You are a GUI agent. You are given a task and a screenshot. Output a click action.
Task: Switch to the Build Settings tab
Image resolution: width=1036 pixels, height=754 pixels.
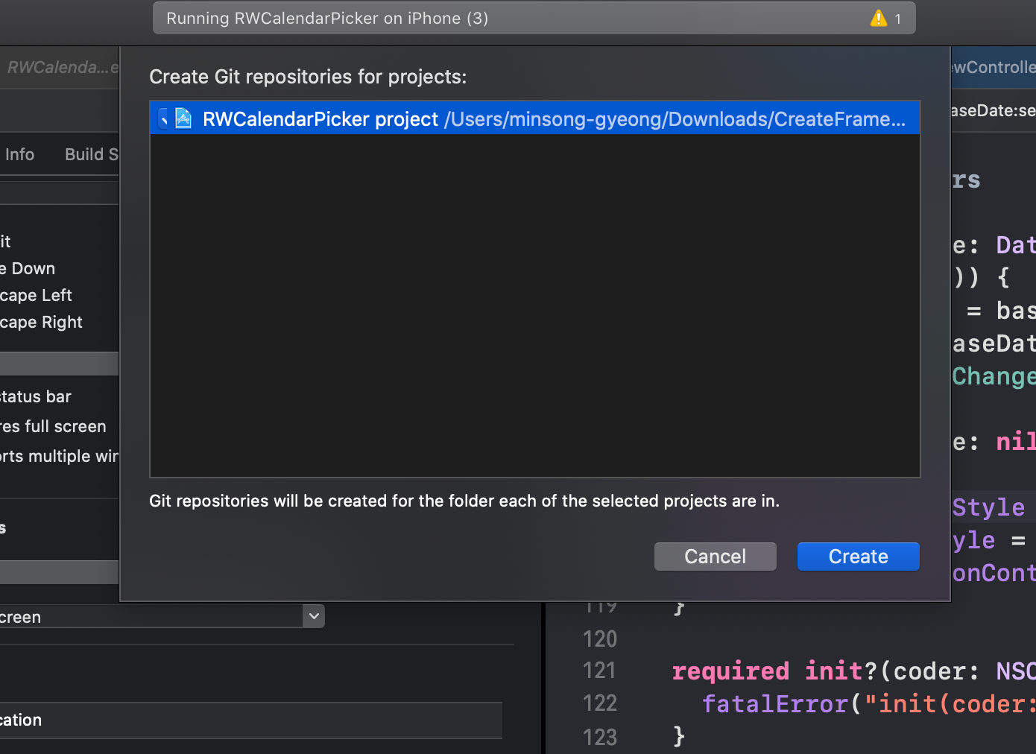click(92, 154)
